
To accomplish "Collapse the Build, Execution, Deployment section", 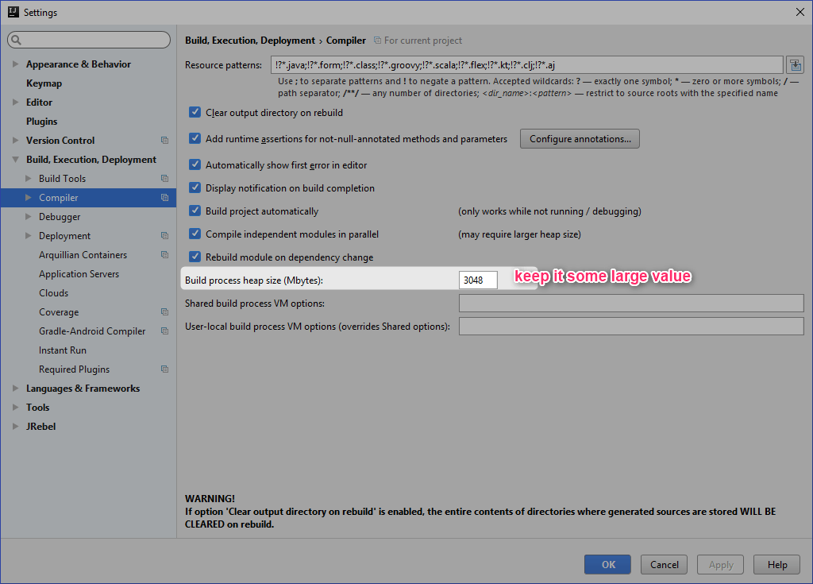I will coord(16,159).
